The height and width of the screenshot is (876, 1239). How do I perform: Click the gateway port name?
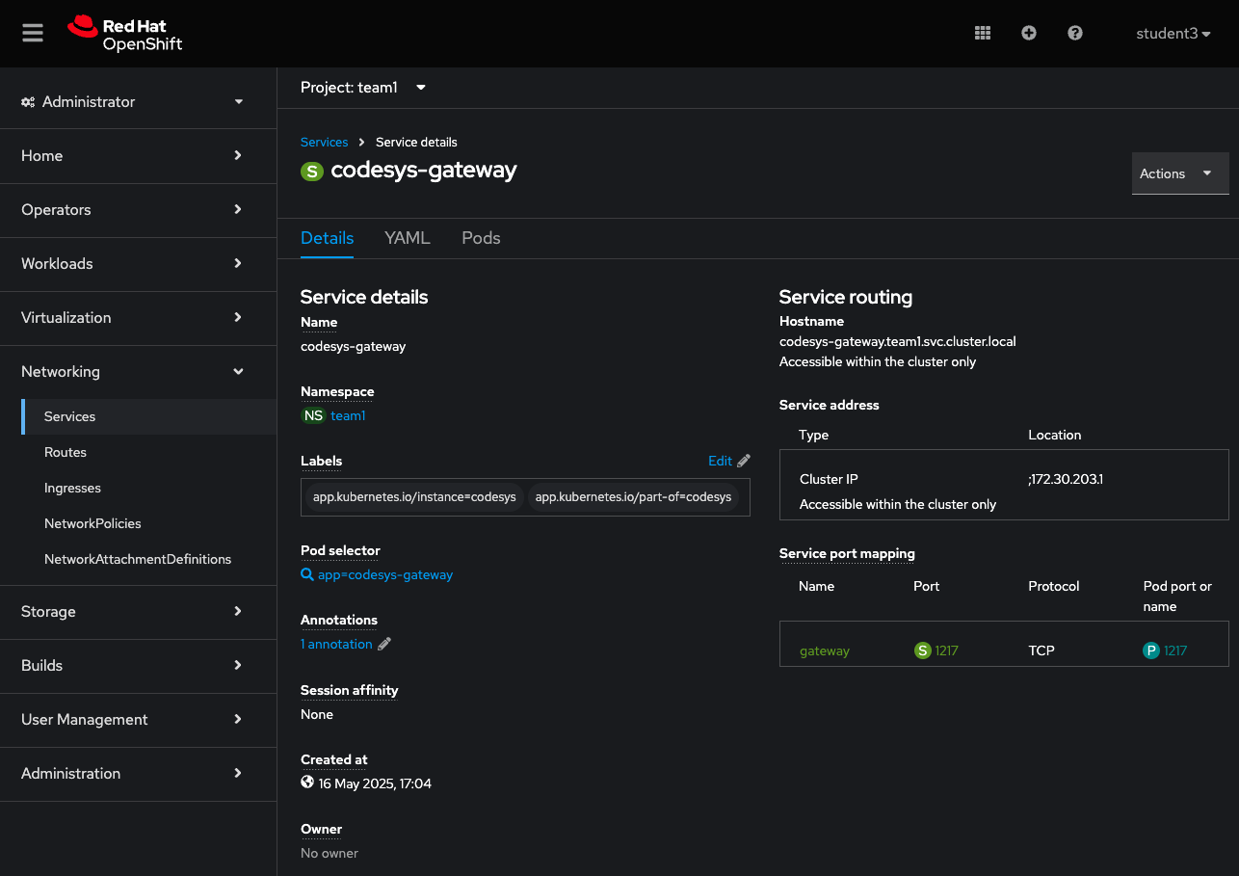pos(825,650)
